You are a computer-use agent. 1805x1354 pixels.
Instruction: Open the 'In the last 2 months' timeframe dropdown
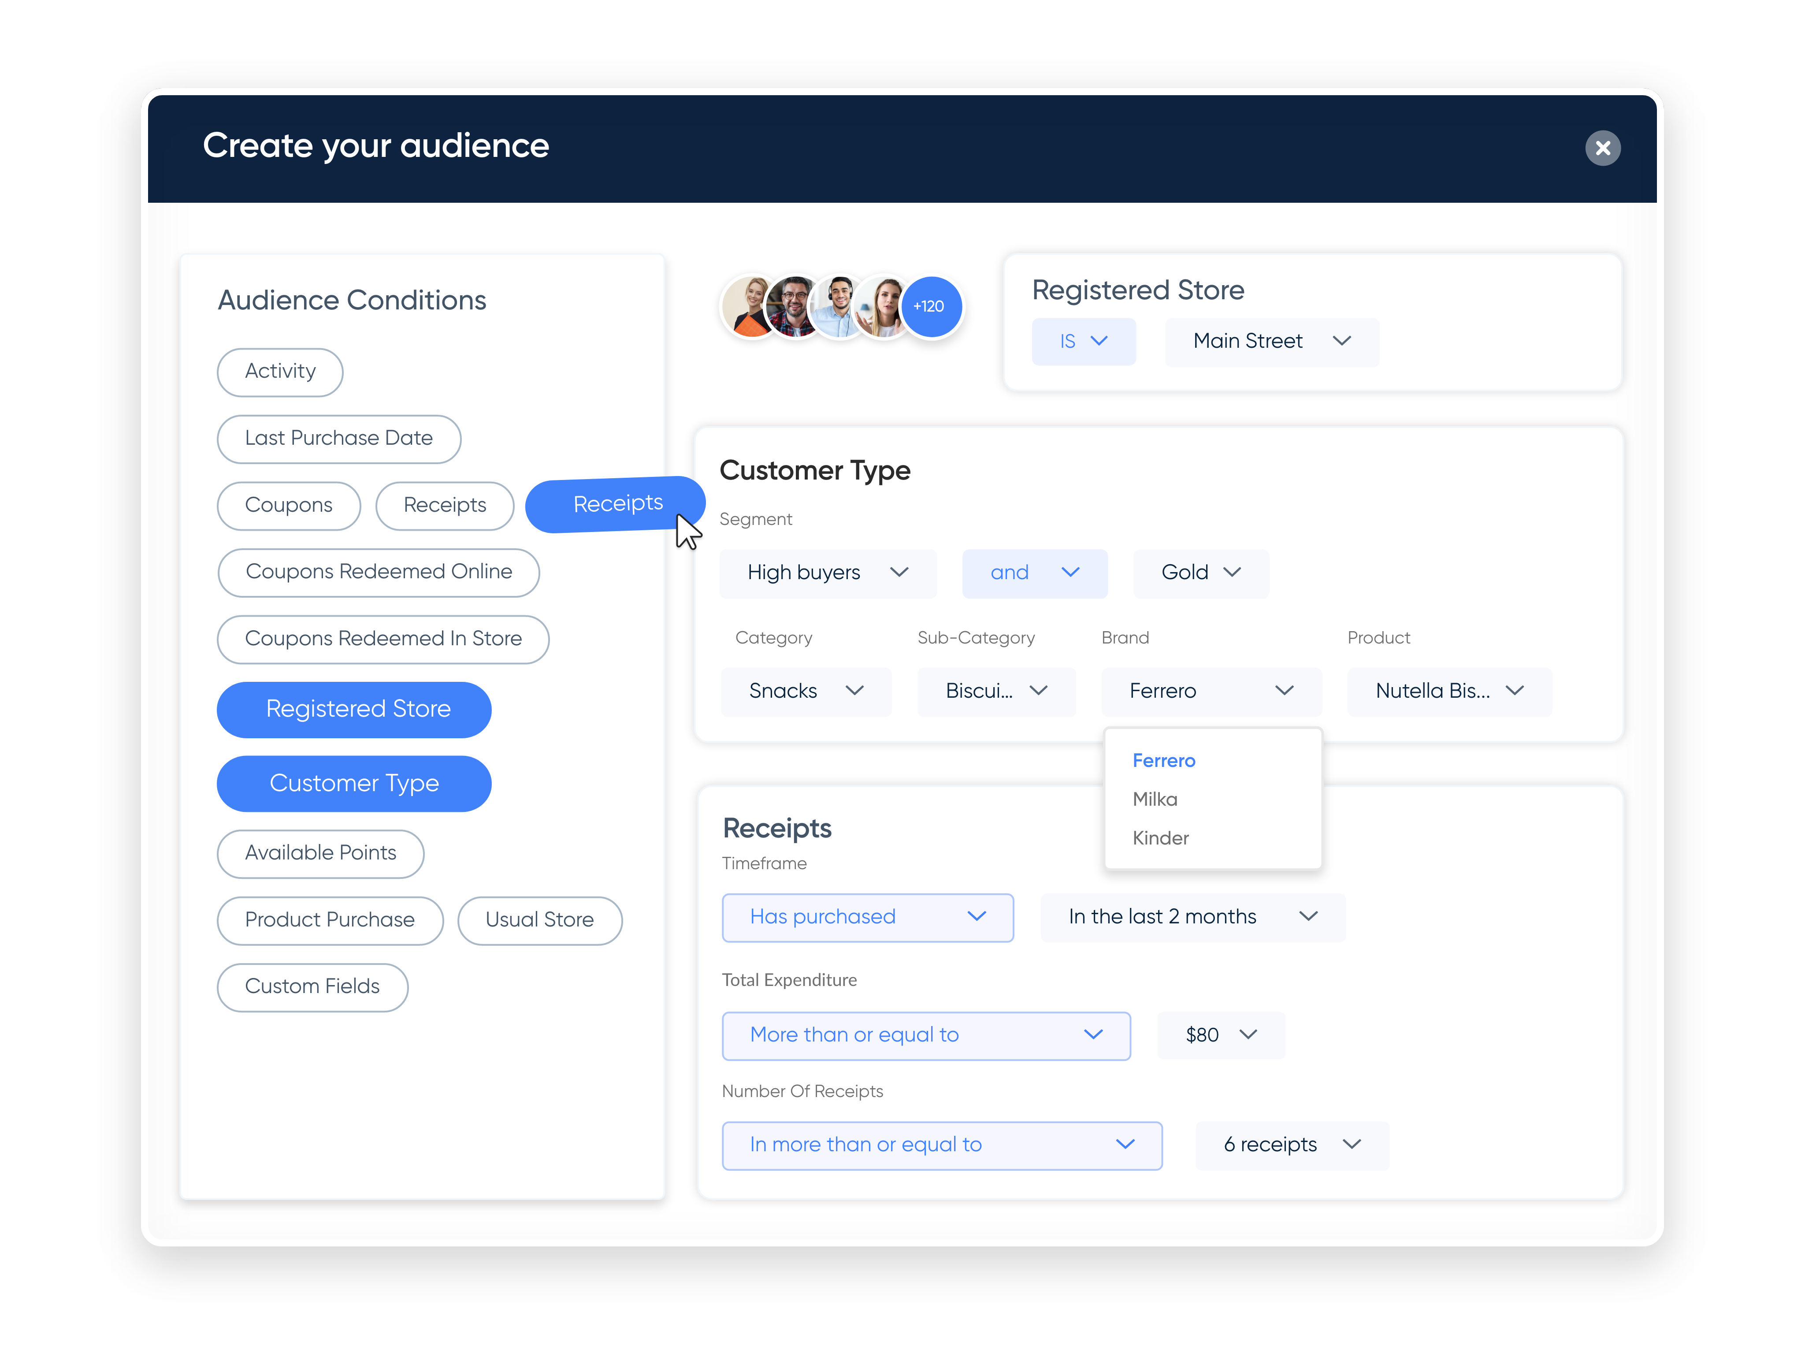tap(1192, 916)
